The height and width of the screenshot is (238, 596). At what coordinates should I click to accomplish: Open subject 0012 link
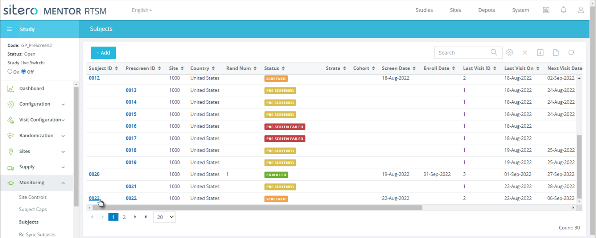94,78
